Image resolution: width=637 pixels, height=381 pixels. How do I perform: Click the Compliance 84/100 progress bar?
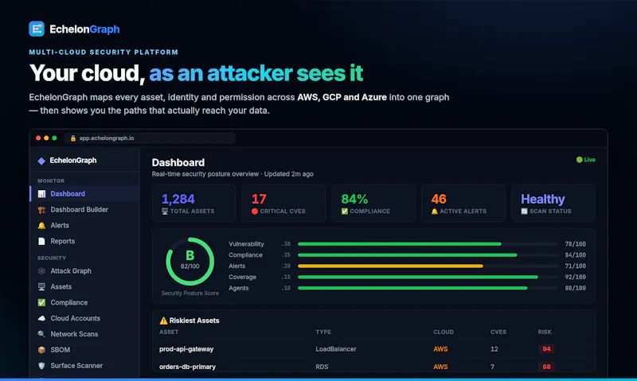click(x=428, y=255)
